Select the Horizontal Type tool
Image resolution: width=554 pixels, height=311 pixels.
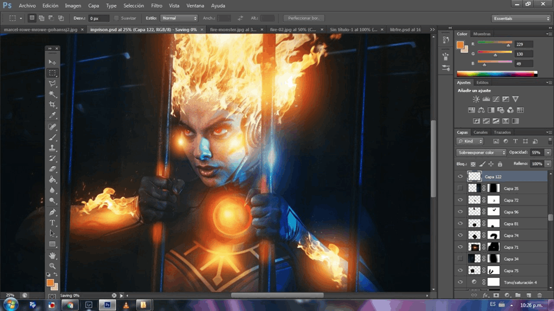click(52, 223)
